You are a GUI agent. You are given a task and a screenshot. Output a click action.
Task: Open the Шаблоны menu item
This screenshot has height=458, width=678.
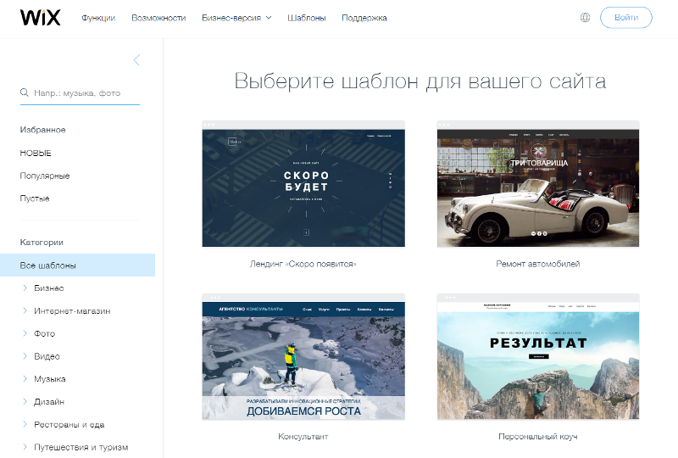click(307, 18)
